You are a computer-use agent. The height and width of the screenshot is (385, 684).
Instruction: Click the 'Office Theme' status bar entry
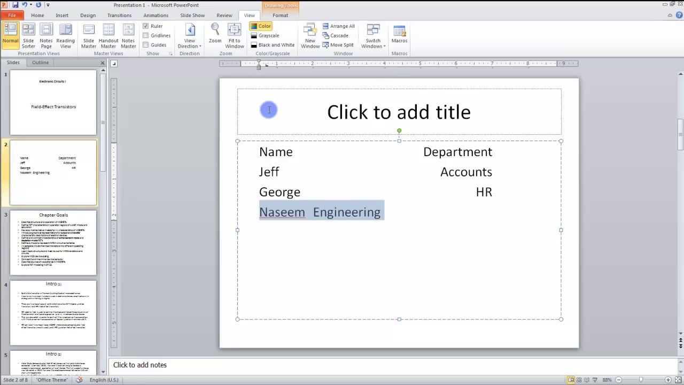coord(52,380)
